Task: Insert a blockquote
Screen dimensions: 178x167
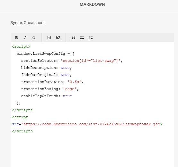Action: [73, 38]
